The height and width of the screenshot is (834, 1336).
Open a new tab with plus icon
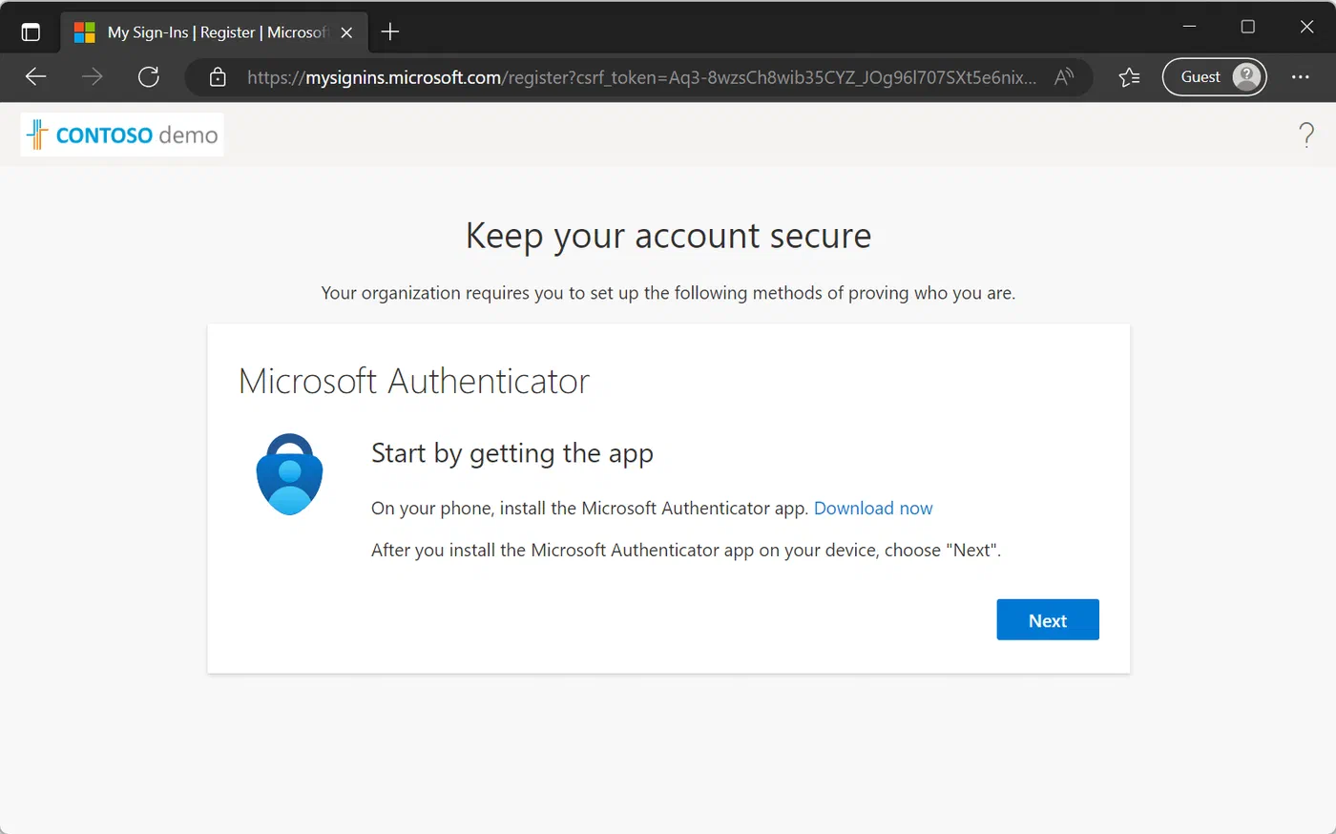(x=389, y=32)
